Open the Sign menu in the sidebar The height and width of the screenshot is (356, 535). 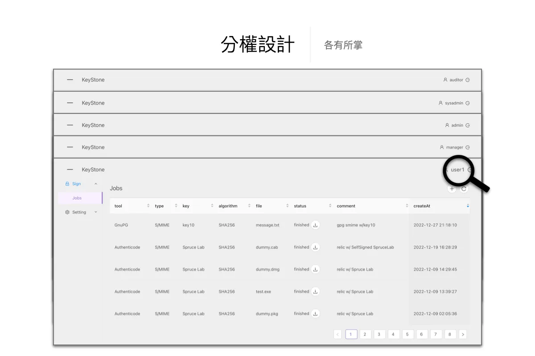76,183
